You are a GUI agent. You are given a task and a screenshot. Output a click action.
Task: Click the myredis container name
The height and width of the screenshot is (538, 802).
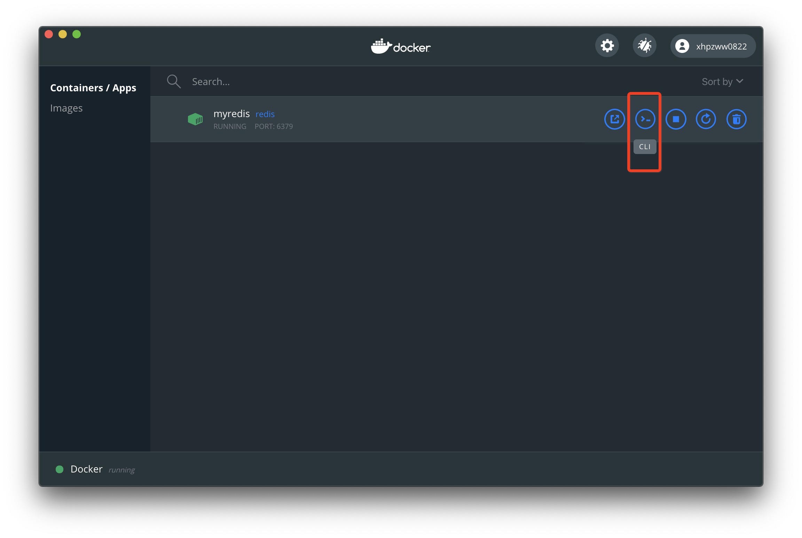[x=231, y=114]
